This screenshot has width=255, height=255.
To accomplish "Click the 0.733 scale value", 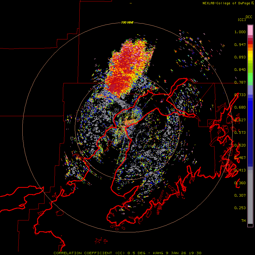I will (240, 95).
